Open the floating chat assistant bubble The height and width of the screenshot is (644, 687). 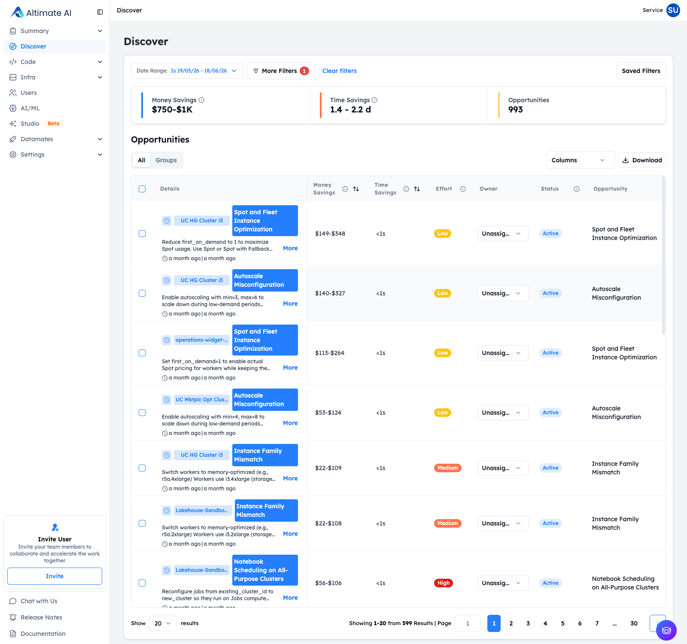coord(666,630)
